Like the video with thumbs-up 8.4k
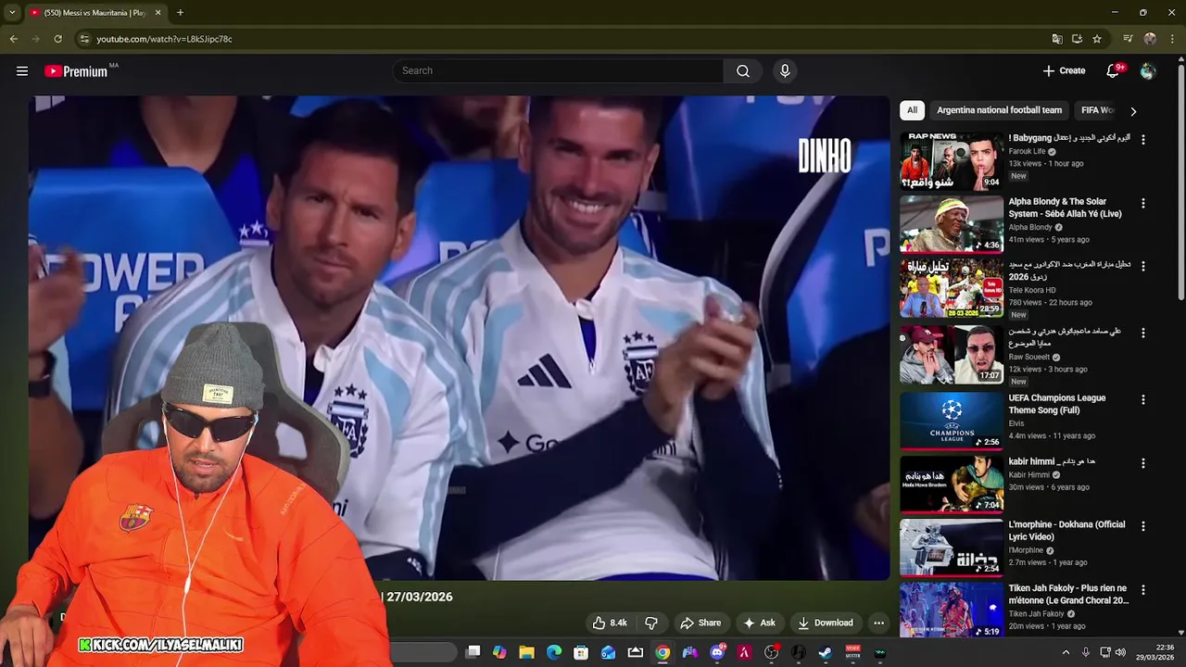 point(610,623)
